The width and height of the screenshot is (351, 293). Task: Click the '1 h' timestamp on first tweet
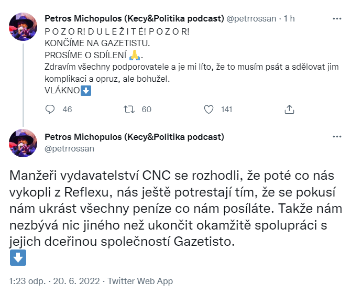pyautogui.click(x=289, y=18)
